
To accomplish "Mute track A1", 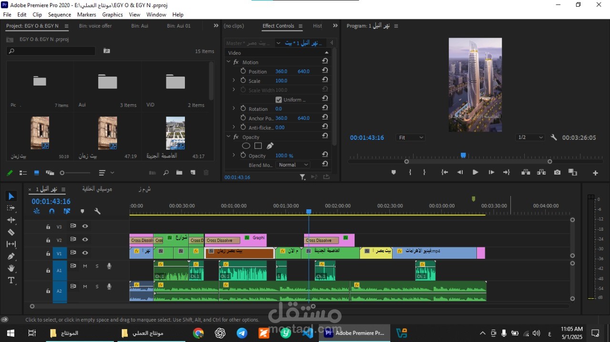I will 85,266.
